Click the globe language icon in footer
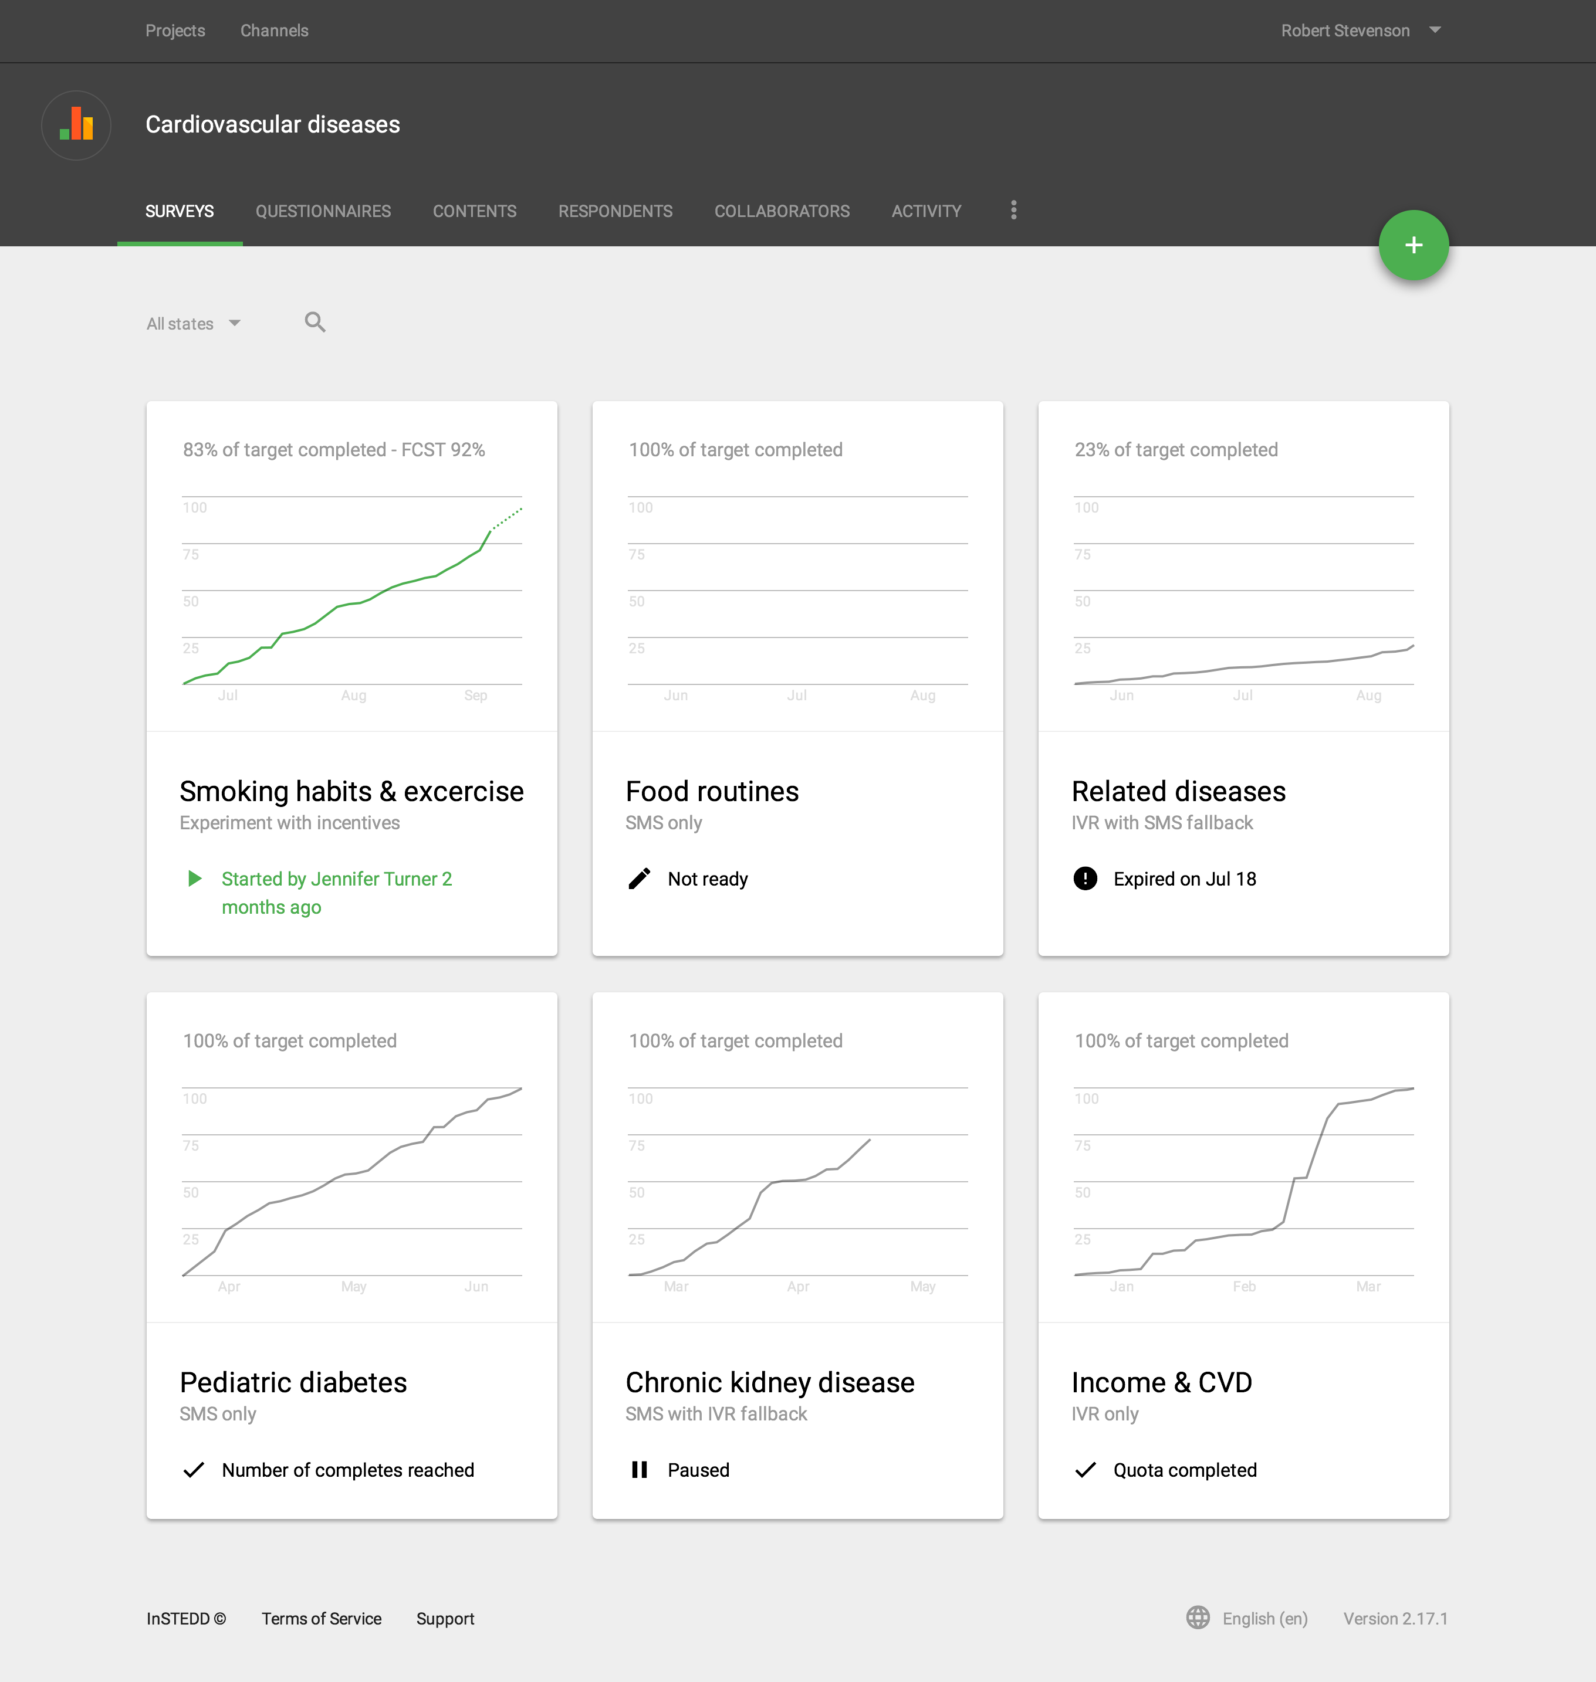Viewport: 1596px width, 1682px height. tap(1197, 1617)
